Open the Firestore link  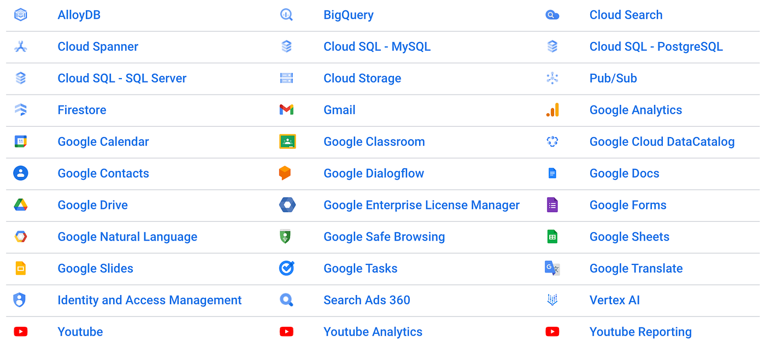81,110
